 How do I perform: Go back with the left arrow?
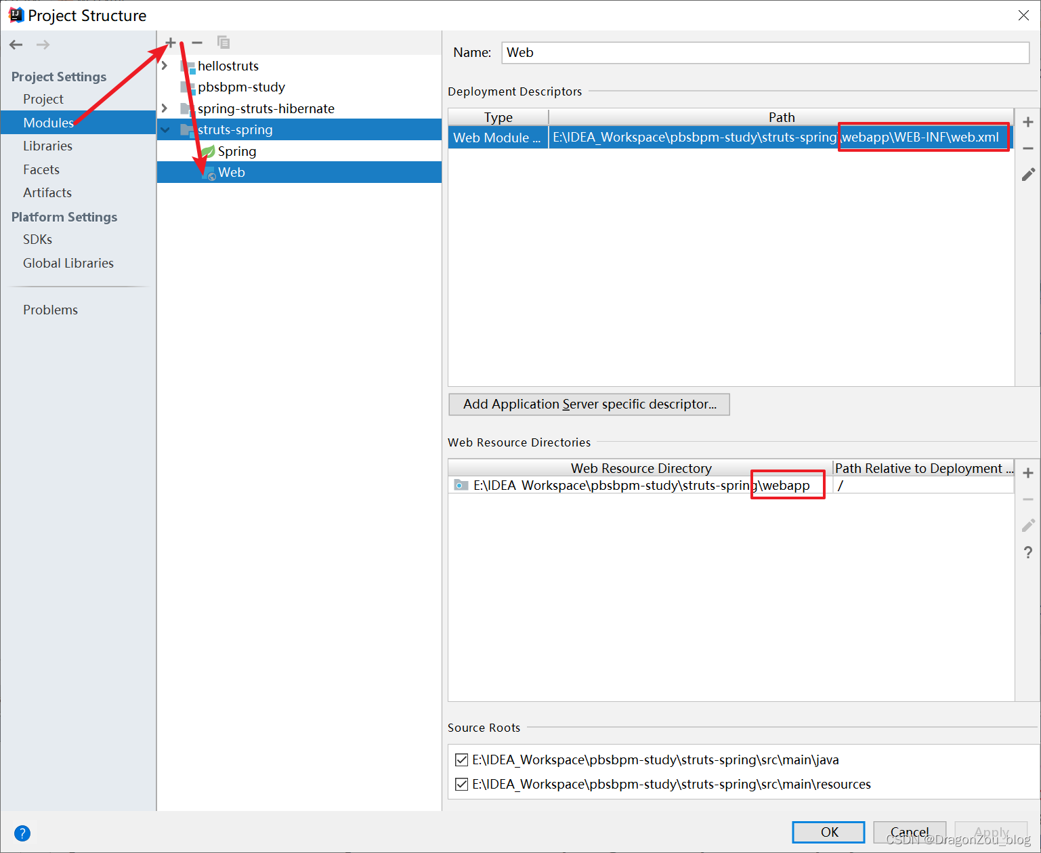click(16, 45)
